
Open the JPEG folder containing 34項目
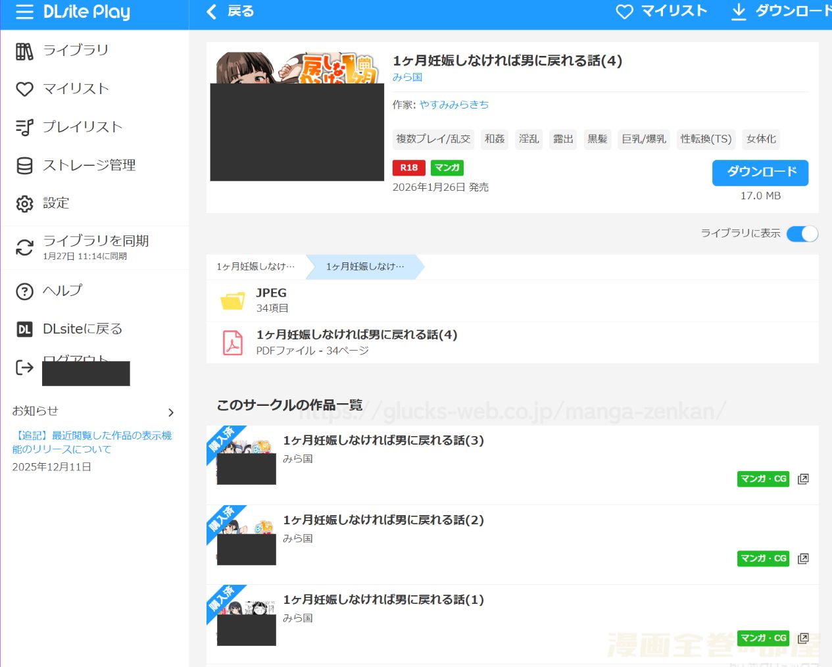[x=271, y=299]
